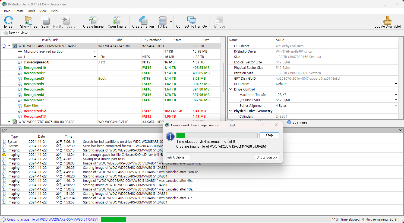Screen dimensions: 404x223
Task: Click the Creating image file status bar link
Action: (x=52, y=219)
